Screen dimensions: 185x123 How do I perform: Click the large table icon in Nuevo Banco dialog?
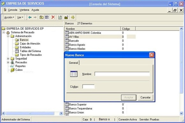(74, 74)
